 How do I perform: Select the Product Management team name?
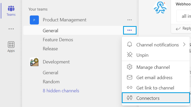pos(65,20)
